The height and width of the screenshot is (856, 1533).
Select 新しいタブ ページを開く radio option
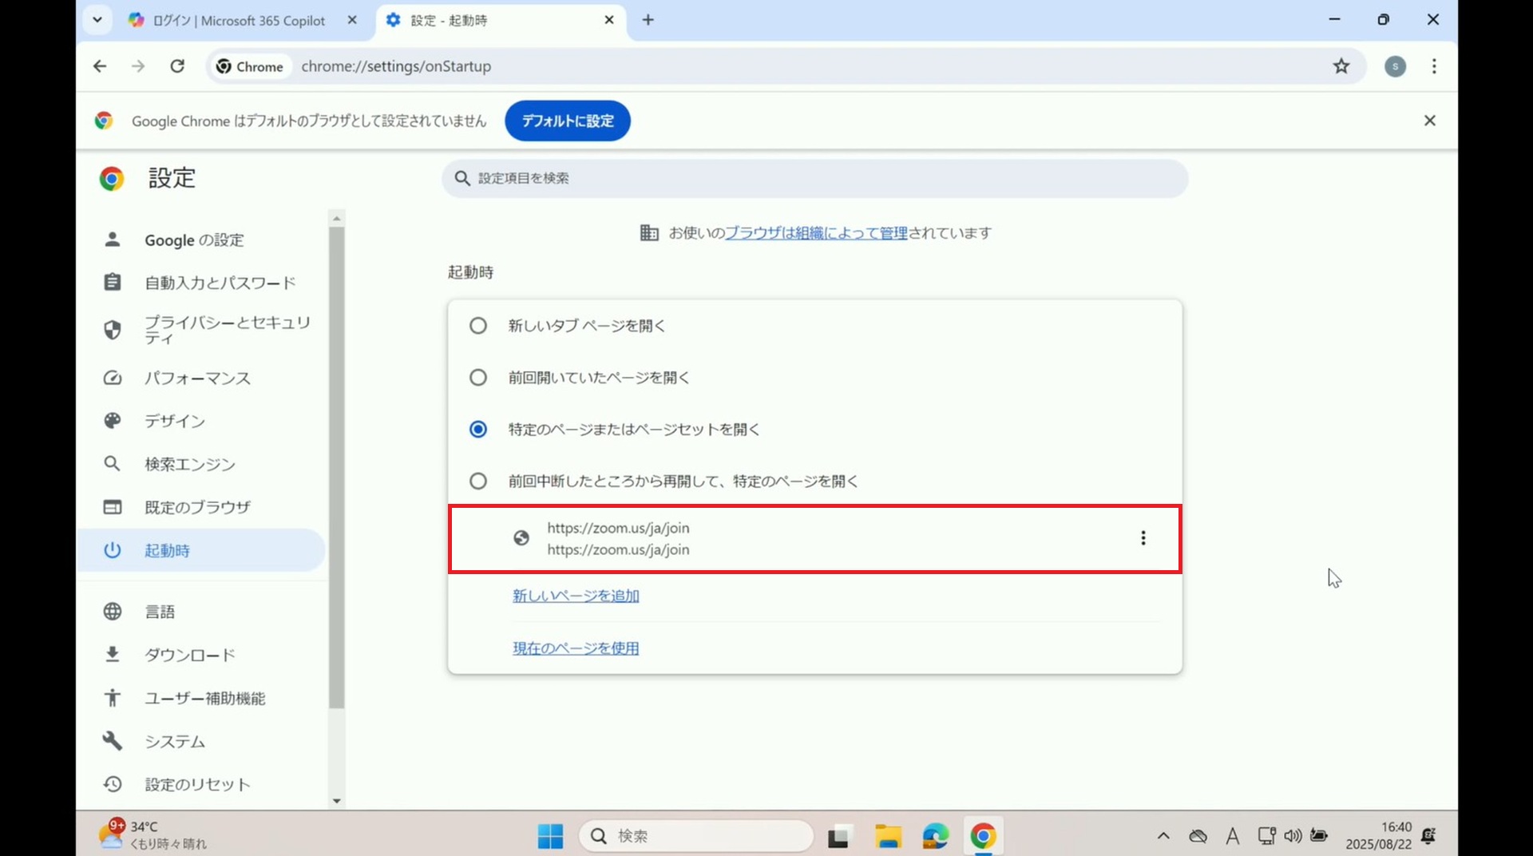(477, 326)
